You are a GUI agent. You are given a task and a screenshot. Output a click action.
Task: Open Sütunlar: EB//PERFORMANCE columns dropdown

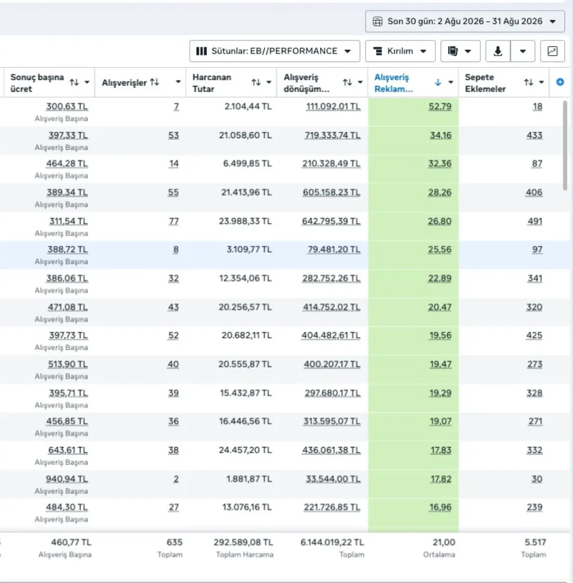[274, 51]
